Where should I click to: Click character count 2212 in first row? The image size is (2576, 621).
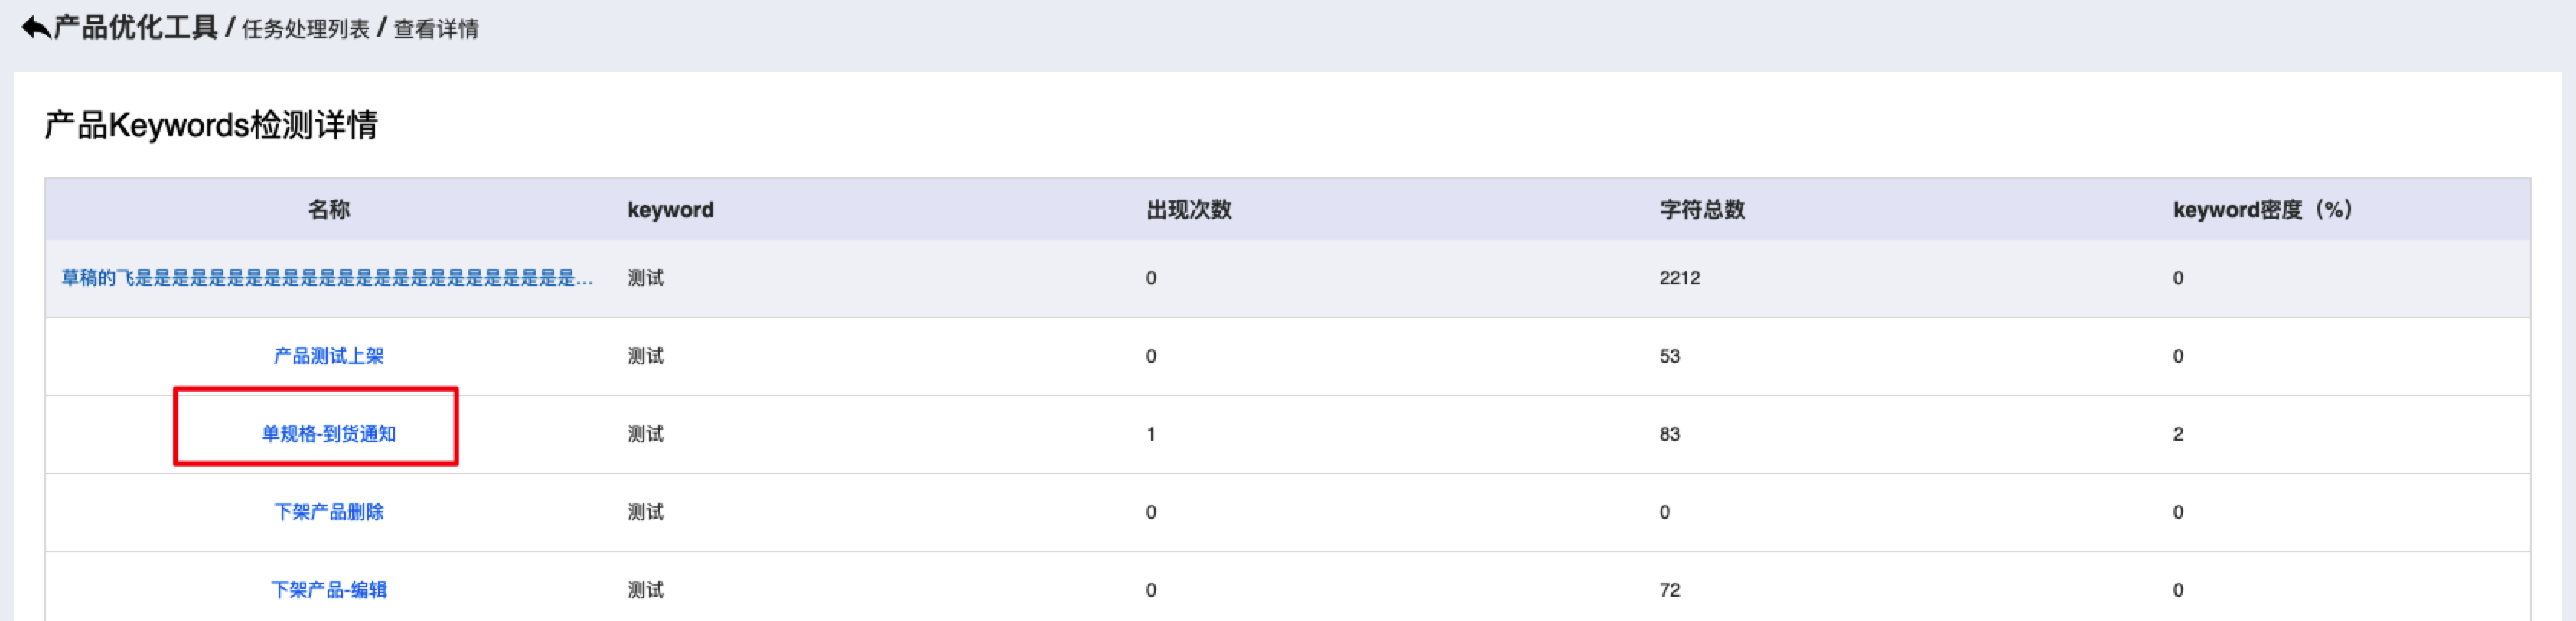1680,278
